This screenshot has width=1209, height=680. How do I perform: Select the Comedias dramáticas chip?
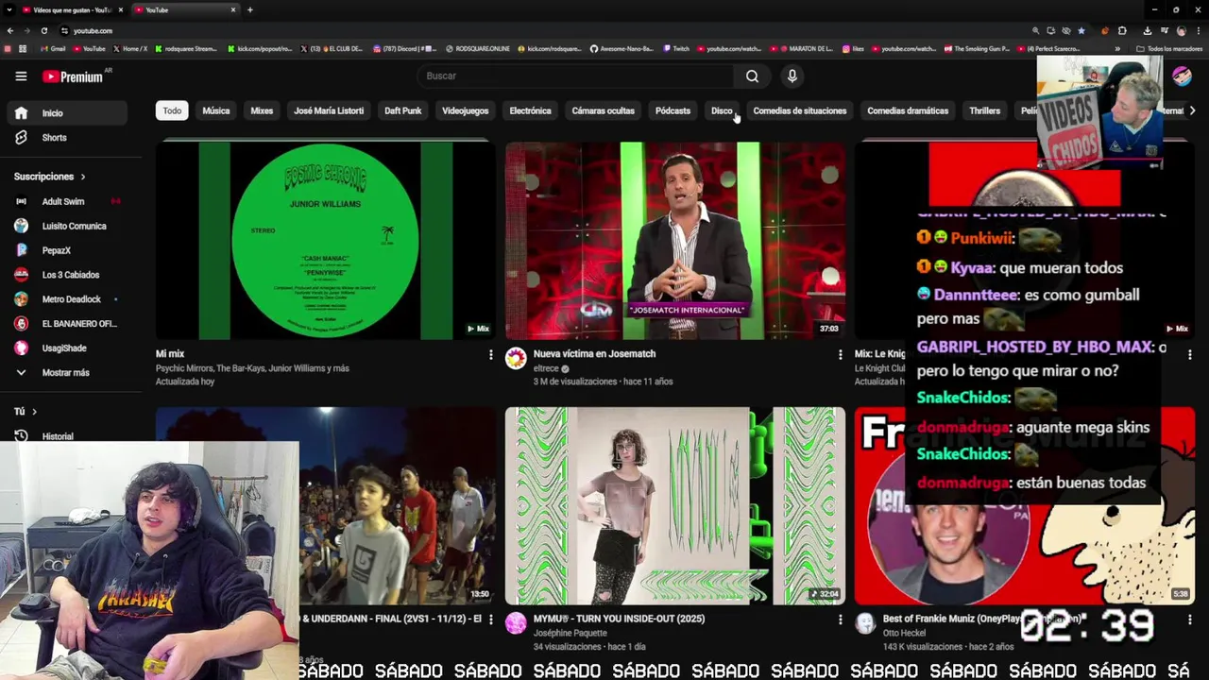[x=908, y=110]
